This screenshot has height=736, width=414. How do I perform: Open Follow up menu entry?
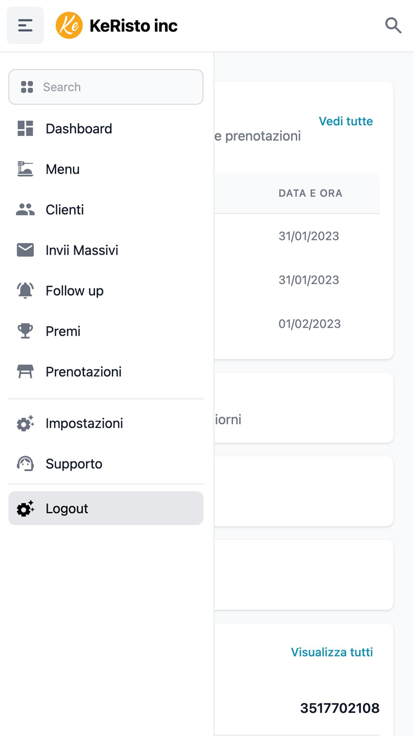coord(106,291)
